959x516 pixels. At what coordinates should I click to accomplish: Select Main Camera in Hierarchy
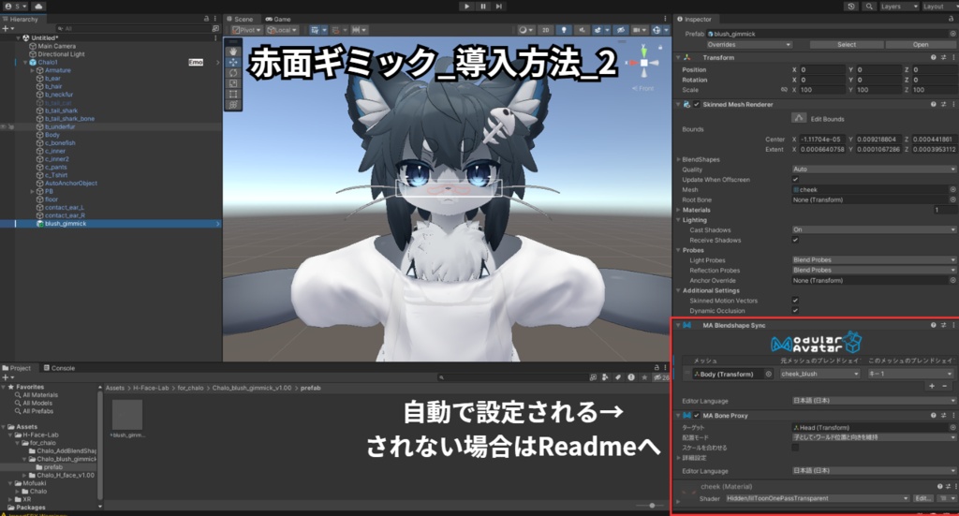(x=57, y=46)
